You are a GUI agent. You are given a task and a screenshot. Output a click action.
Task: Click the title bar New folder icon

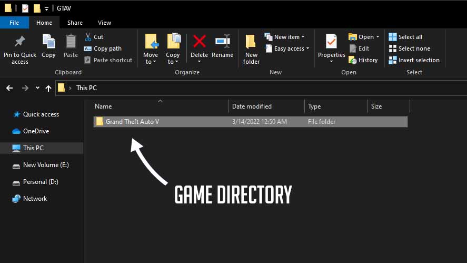point(37,8)
